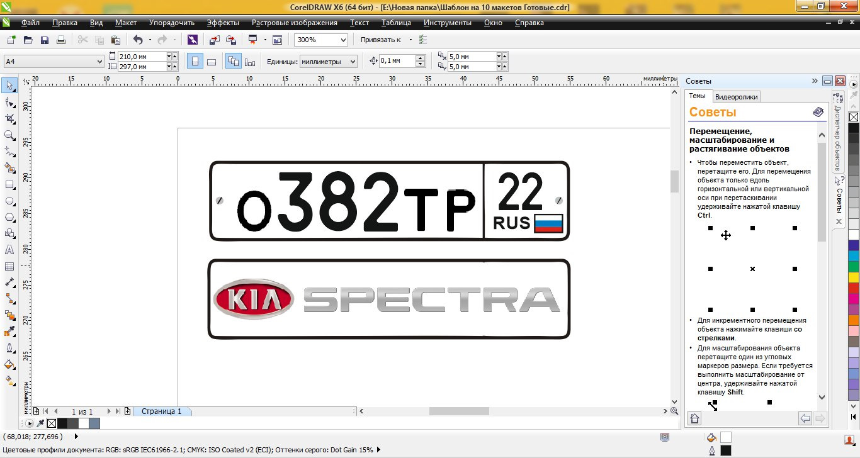Click the Print icon
Image resolution: width=860 pixels, height=458 pixels.
pyautogui.click(x=60, y=40)
